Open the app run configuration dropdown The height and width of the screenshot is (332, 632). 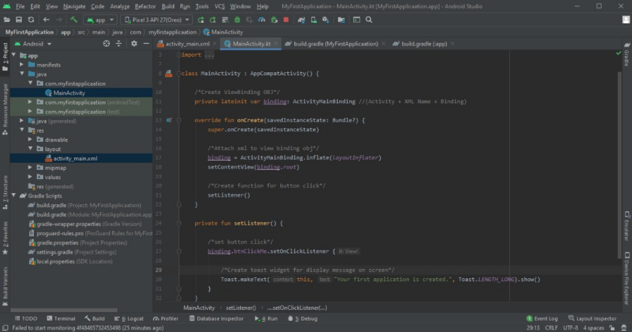99,20
